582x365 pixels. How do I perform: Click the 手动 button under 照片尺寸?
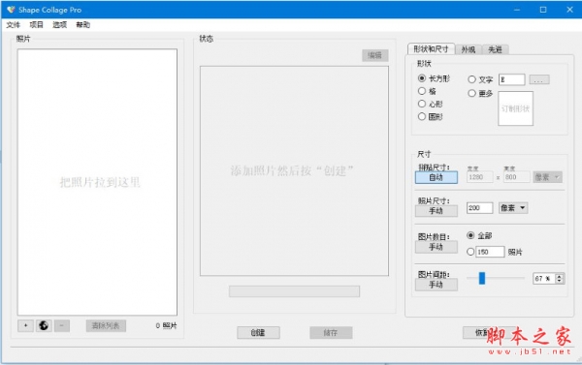(x=436, y=211)
